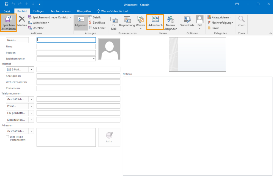273x176 pixels.
Task: Click Geschäftlich... address button
Action: pos(17,131)
